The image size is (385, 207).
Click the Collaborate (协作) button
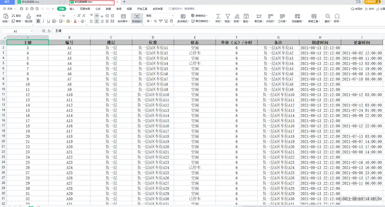point(369,9)
